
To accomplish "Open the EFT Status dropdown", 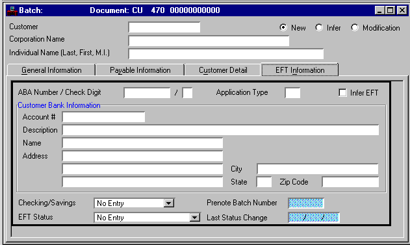I will click(194, 218).
